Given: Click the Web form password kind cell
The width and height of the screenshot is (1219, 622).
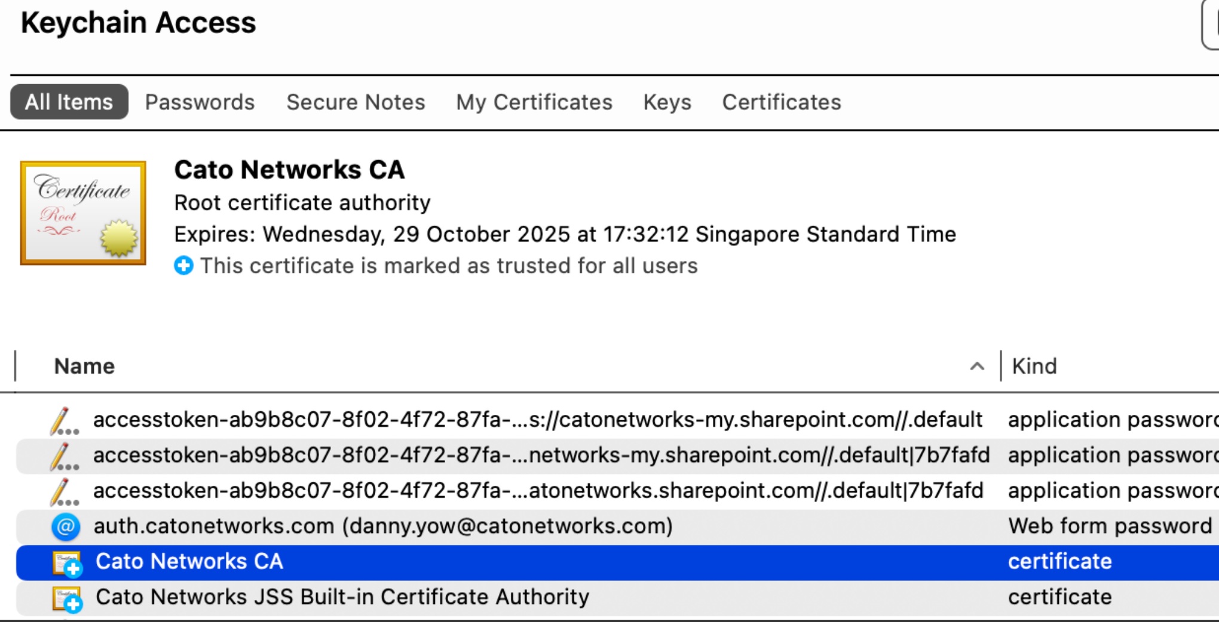Looking at the screenshot, I should (1110, 526).
